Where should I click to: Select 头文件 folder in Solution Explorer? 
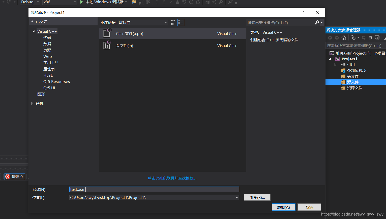[353, 76]
